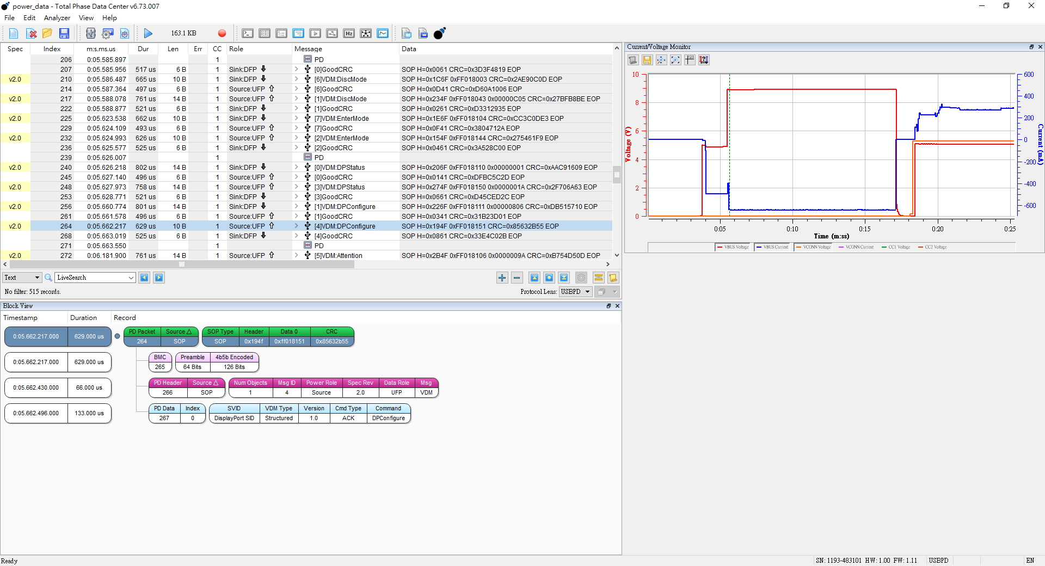The image size is (1045, 566).
Task: Click the black bomb icon in toolbar
Action: [440, 34]
